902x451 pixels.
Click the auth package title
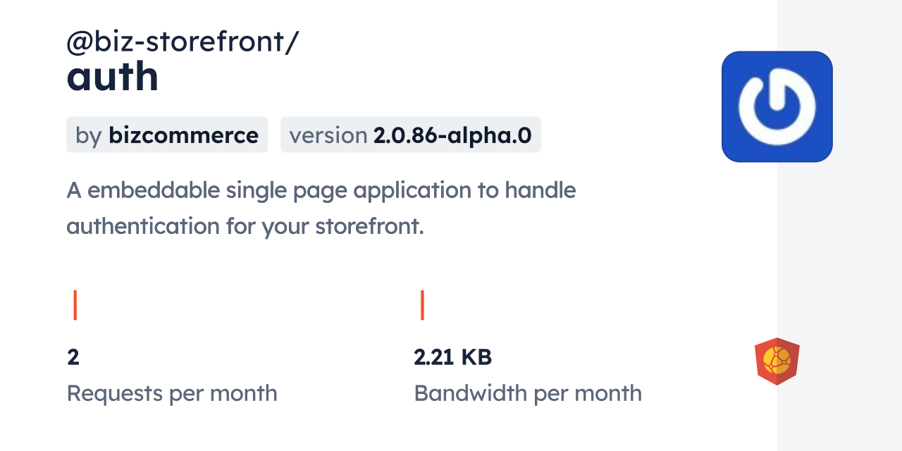(x=113, y=77)
